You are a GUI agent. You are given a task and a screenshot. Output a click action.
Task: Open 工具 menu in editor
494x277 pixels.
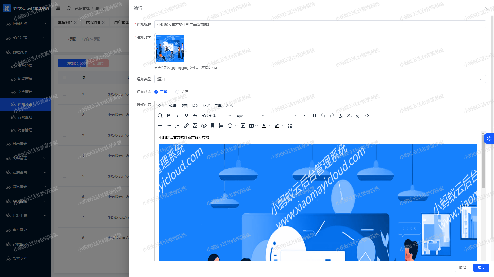[x=218, y=106]
